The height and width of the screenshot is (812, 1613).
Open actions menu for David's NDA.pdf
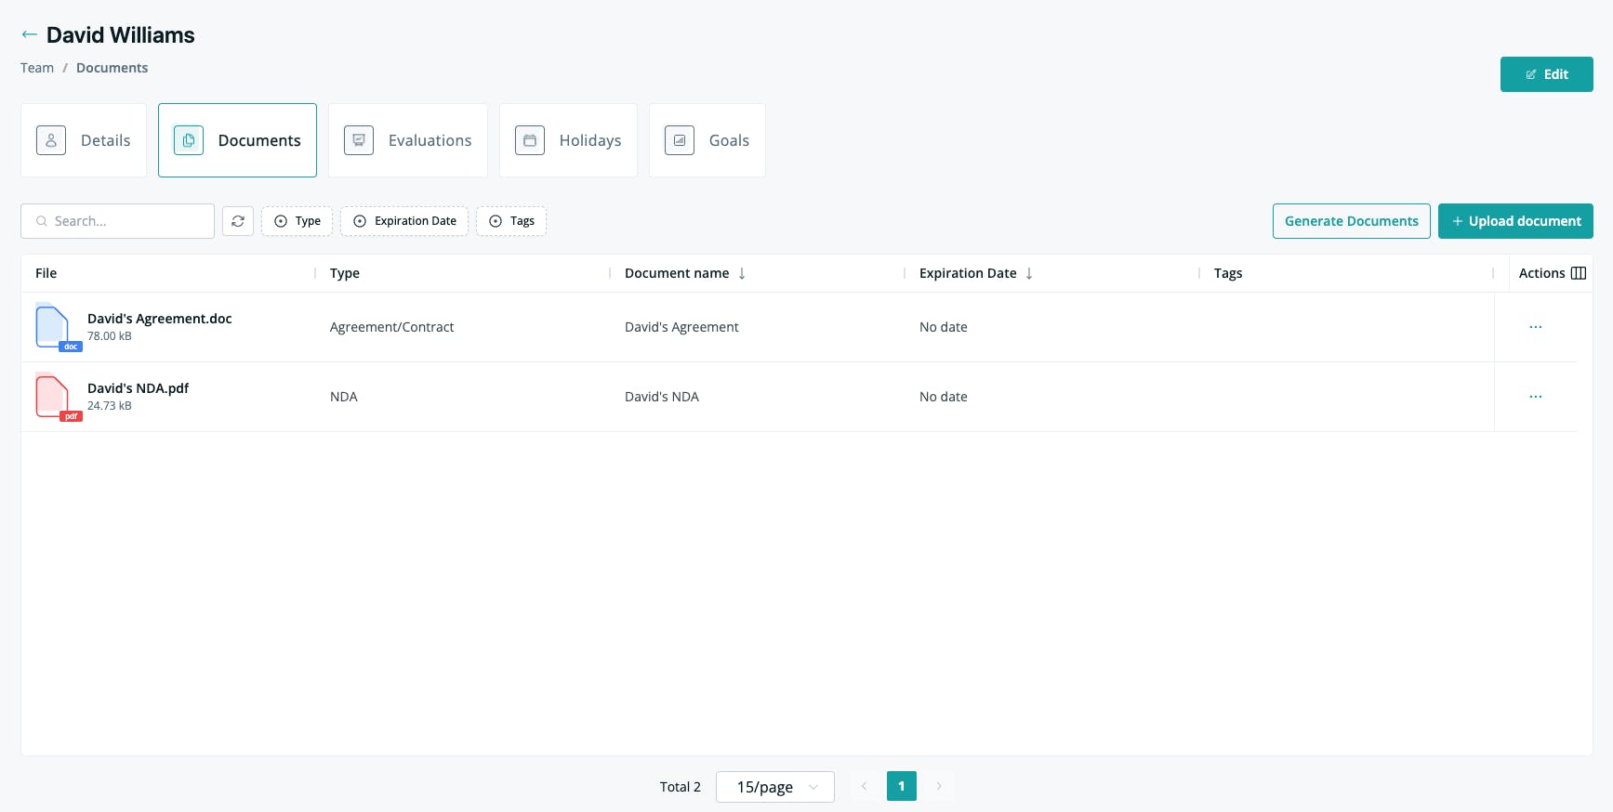[x=1536, y=397]
